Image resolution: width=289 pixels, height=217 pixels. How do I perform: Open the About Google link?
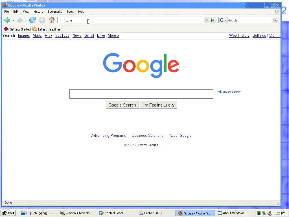(180, 135)
